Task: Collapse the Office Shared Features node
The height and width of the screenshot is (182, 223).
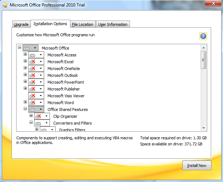Action: (25, 109)
